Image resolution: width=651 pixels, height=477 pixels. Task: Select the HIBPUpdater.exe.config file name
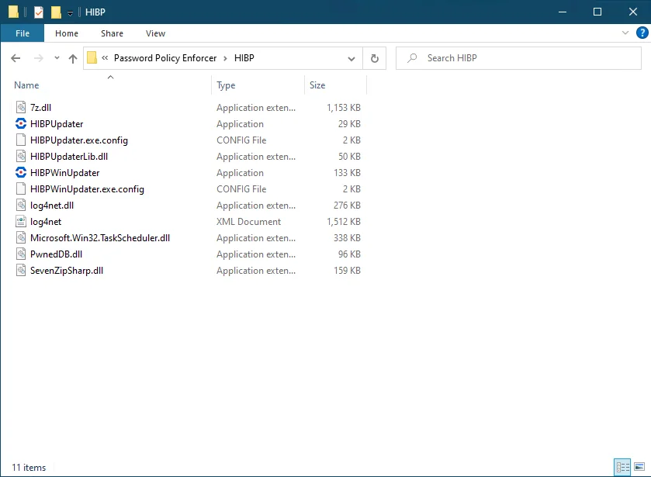(79, 140)
